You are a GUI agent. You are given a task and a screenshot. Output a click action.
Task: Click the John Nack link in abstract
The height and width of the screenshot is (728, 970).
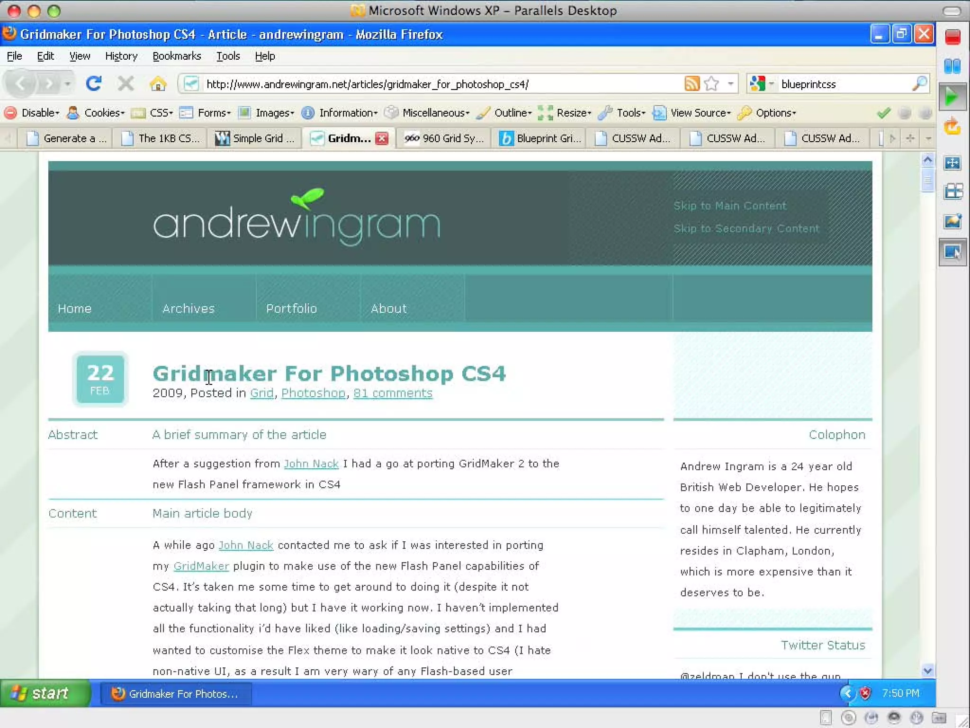[x=311, y=464]
